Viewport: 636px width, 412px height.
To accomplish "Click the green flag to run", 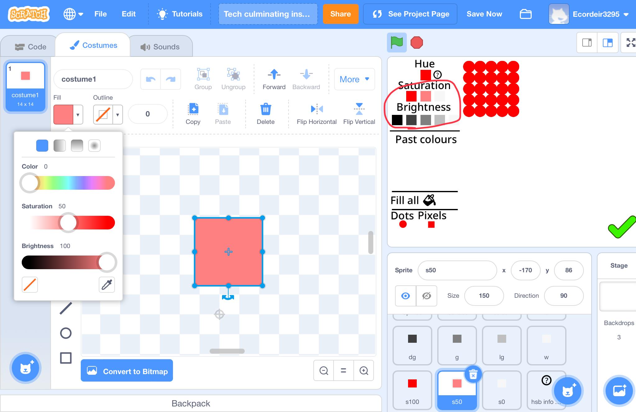I will [x=397, y=43].
